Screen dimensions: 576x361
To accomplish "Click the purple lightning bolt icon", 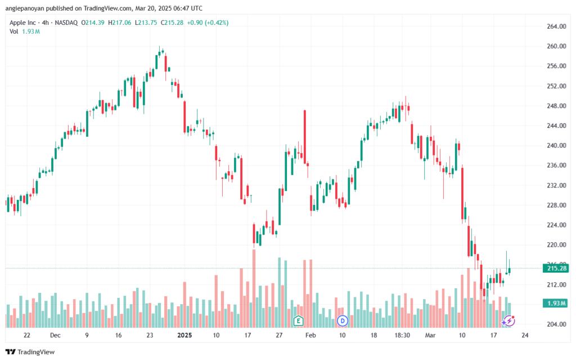I will pos(508,321).
